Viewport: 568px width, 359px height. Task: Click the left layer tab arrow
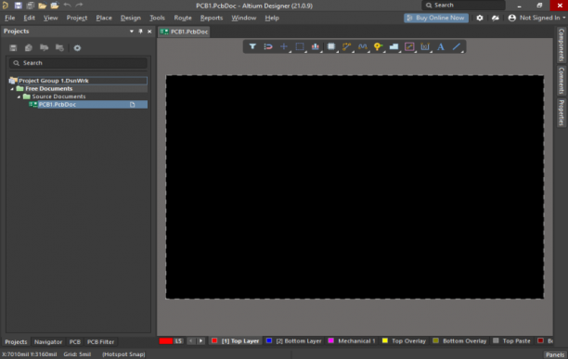click(x=191, y=340)
